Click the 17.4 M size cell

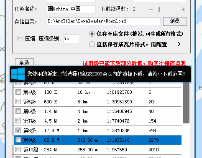point(51,130)
